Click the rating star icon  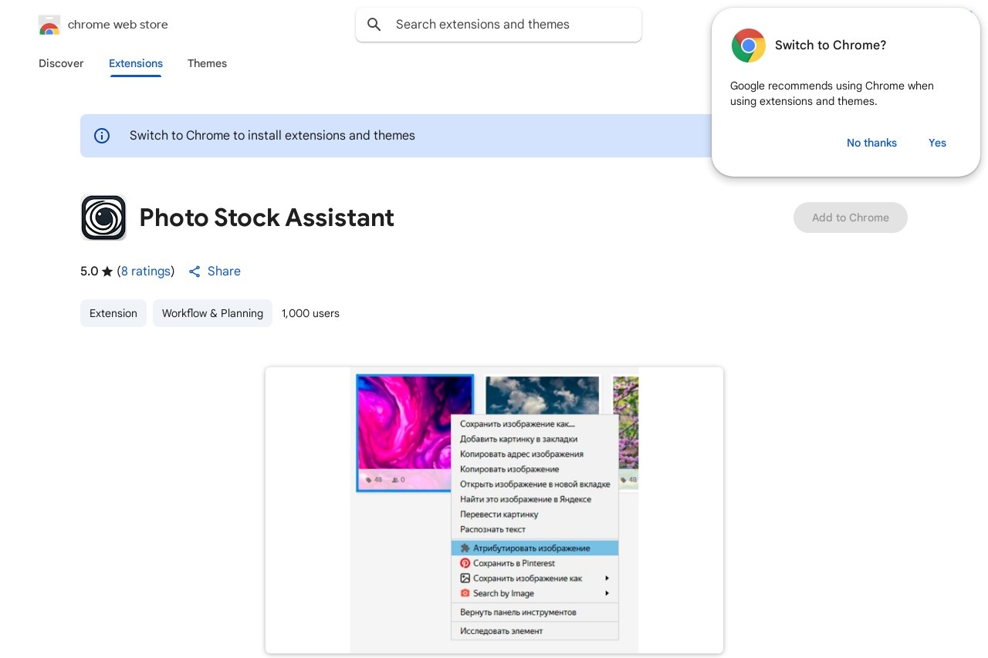(x=107, y=272)
